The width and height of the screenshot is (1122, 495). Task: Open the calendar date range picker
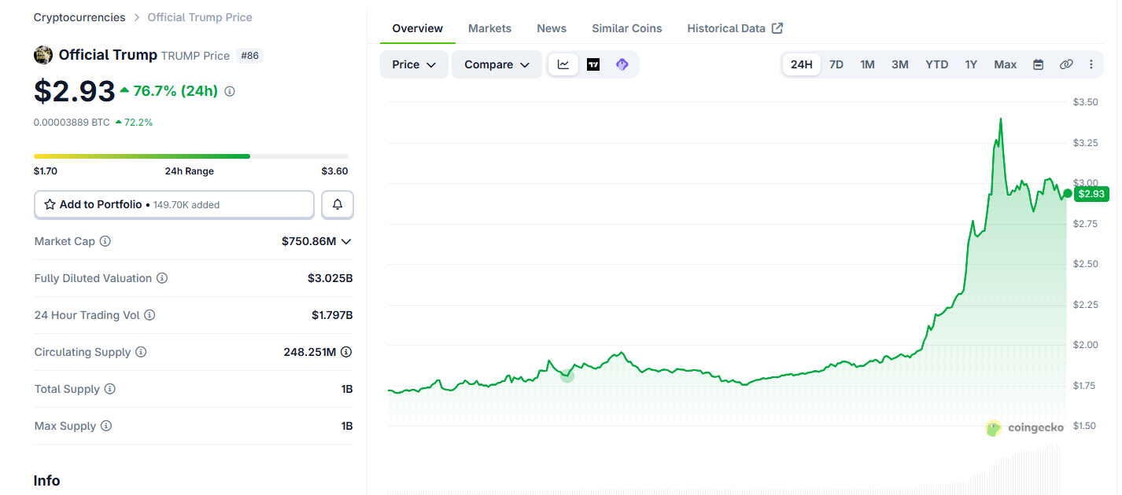[1038, 64]
